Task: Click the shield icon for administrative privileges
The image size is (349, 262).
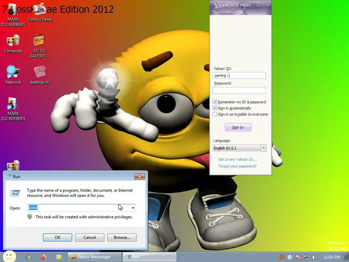Action: click(x=30, y=217)
